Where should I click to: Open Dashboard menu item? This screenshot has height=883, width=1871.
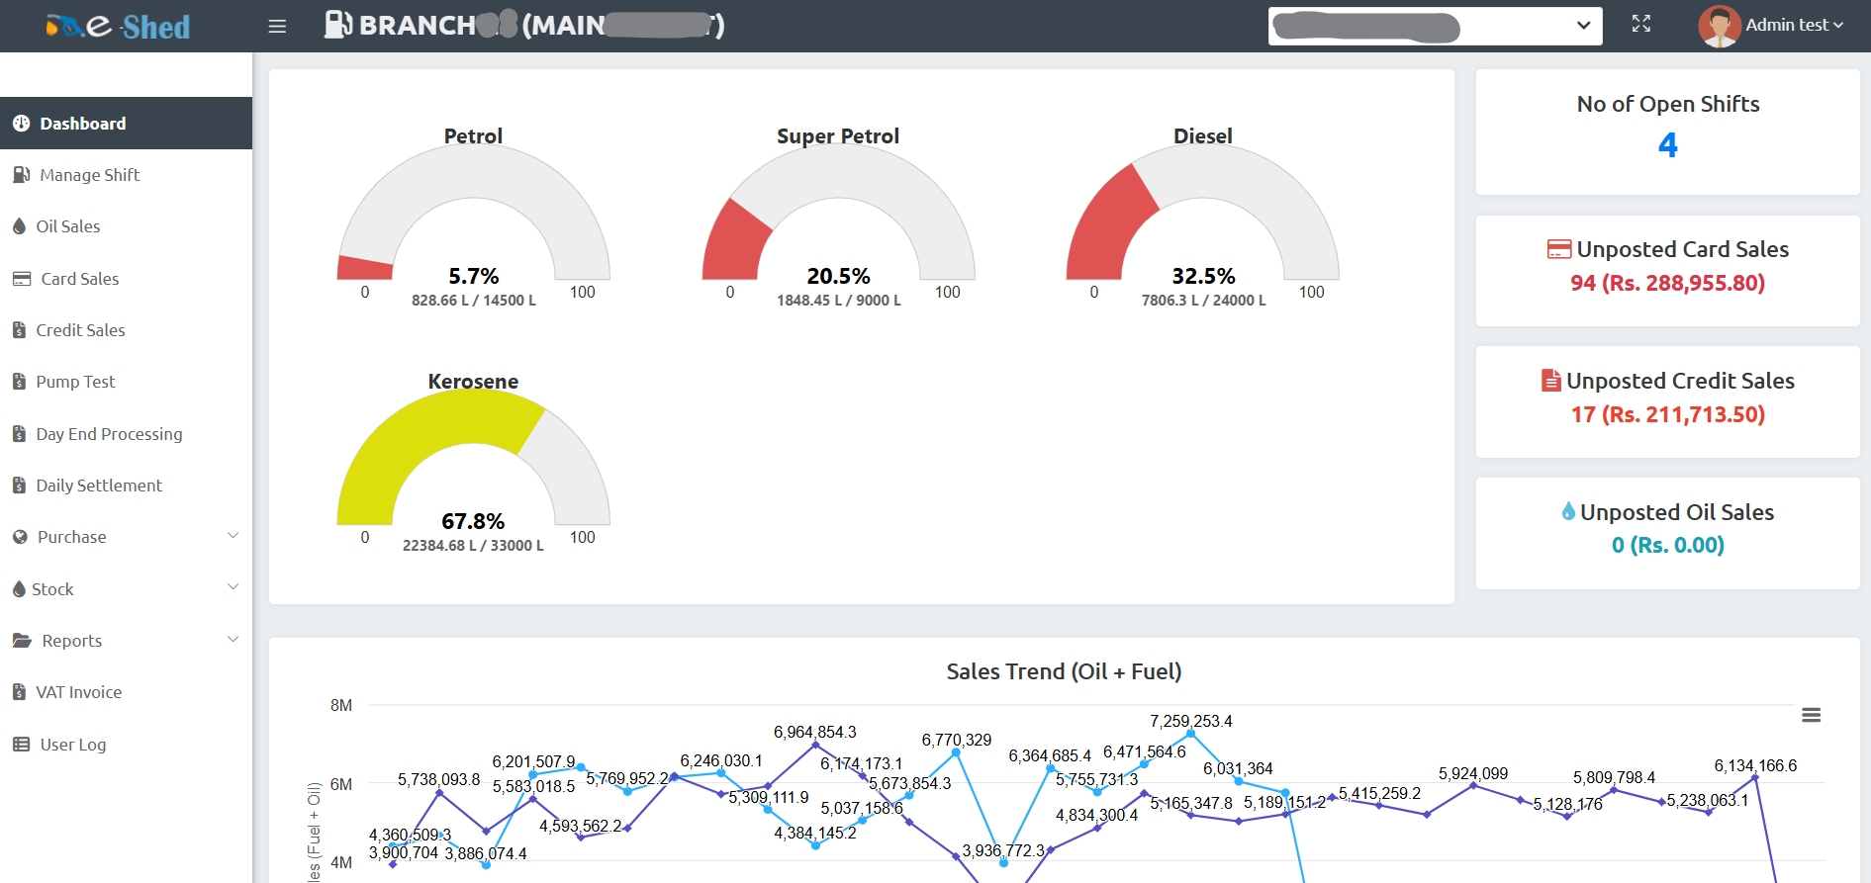point(126,123)
